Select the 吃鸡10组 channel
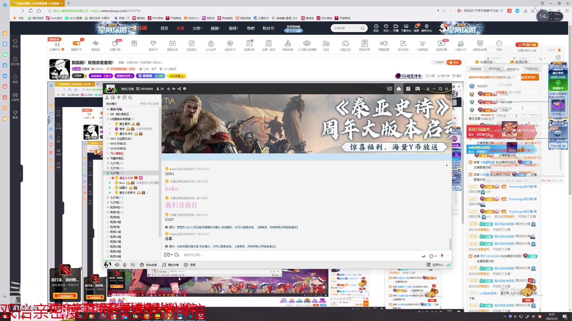Screen dimensions: 572x321 tap(116, 222)
